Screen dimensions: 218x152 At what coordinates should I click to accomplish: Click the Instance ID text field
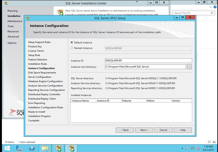tap(148, 61)
